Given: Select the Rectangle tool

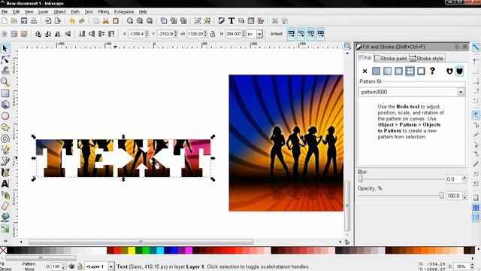Looking at the screenshot, I should [5, 93].
